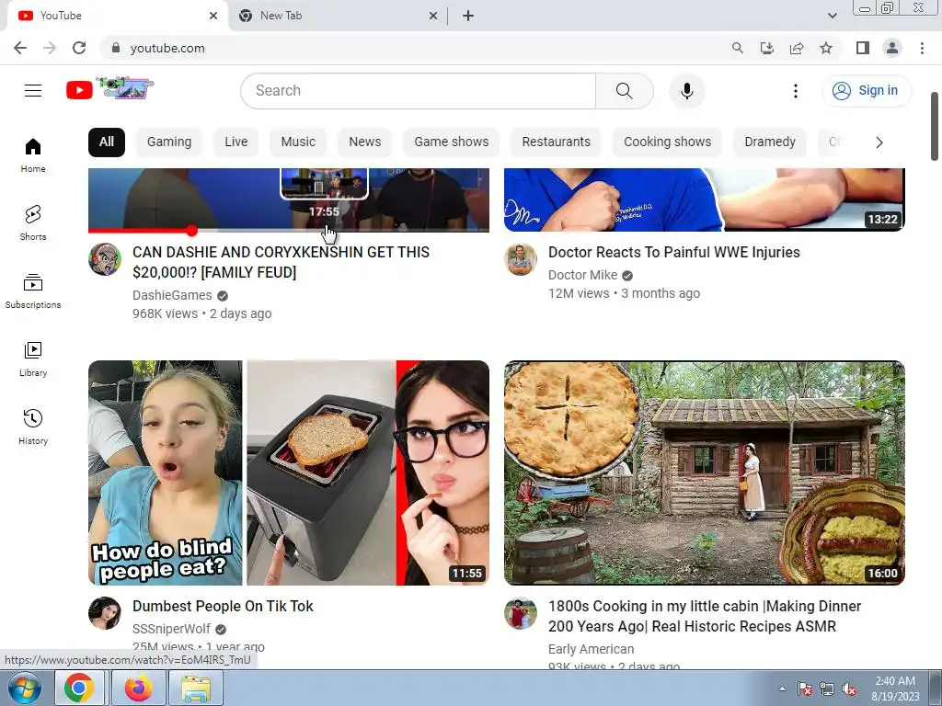The height and width of the screenshot is (706, 942).
Task: Open Doctor Reacts To Painful WWE Injuries
Action: 674,252
